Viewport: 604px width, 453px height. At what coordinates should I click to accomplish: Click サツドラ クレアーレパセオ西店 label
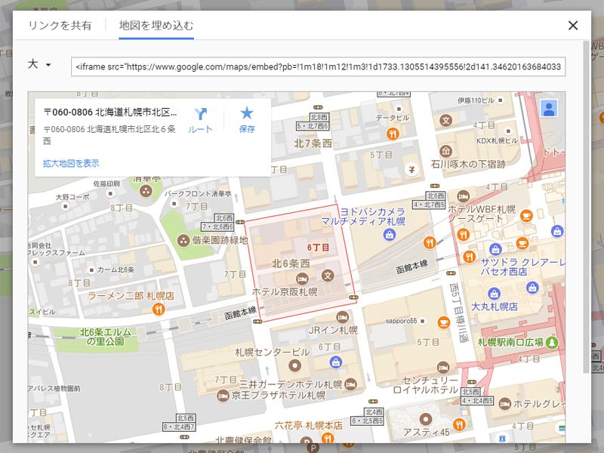click(x=522, y=267)
